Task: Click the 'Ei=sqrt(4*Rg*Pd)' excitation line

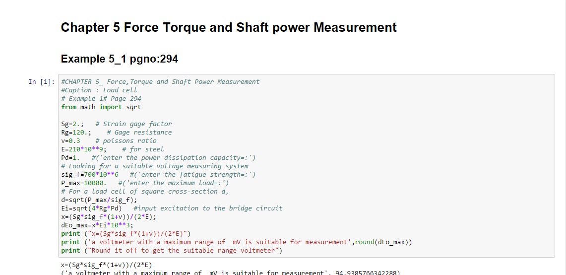Action: pos(172,208)
